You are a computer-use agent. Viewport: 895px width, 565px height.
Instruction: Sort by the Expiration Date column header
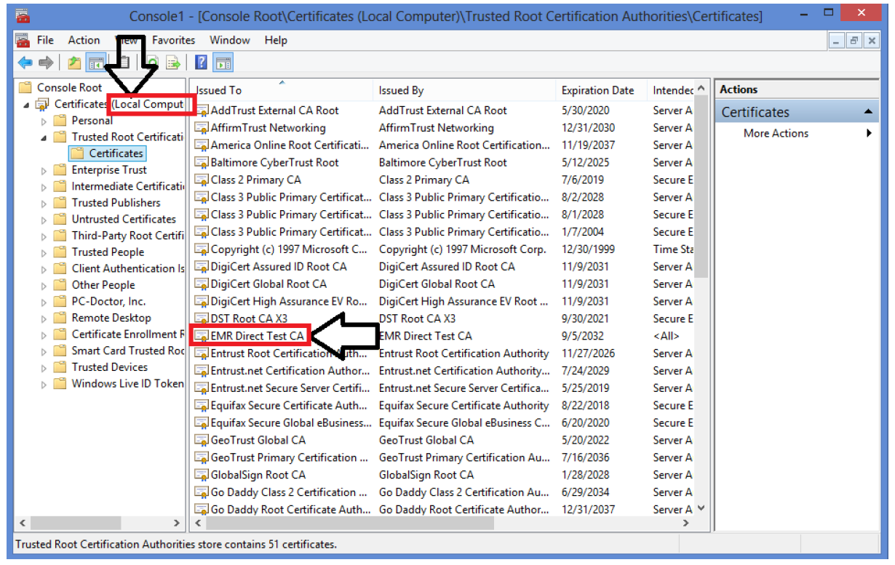coord(601,90)
